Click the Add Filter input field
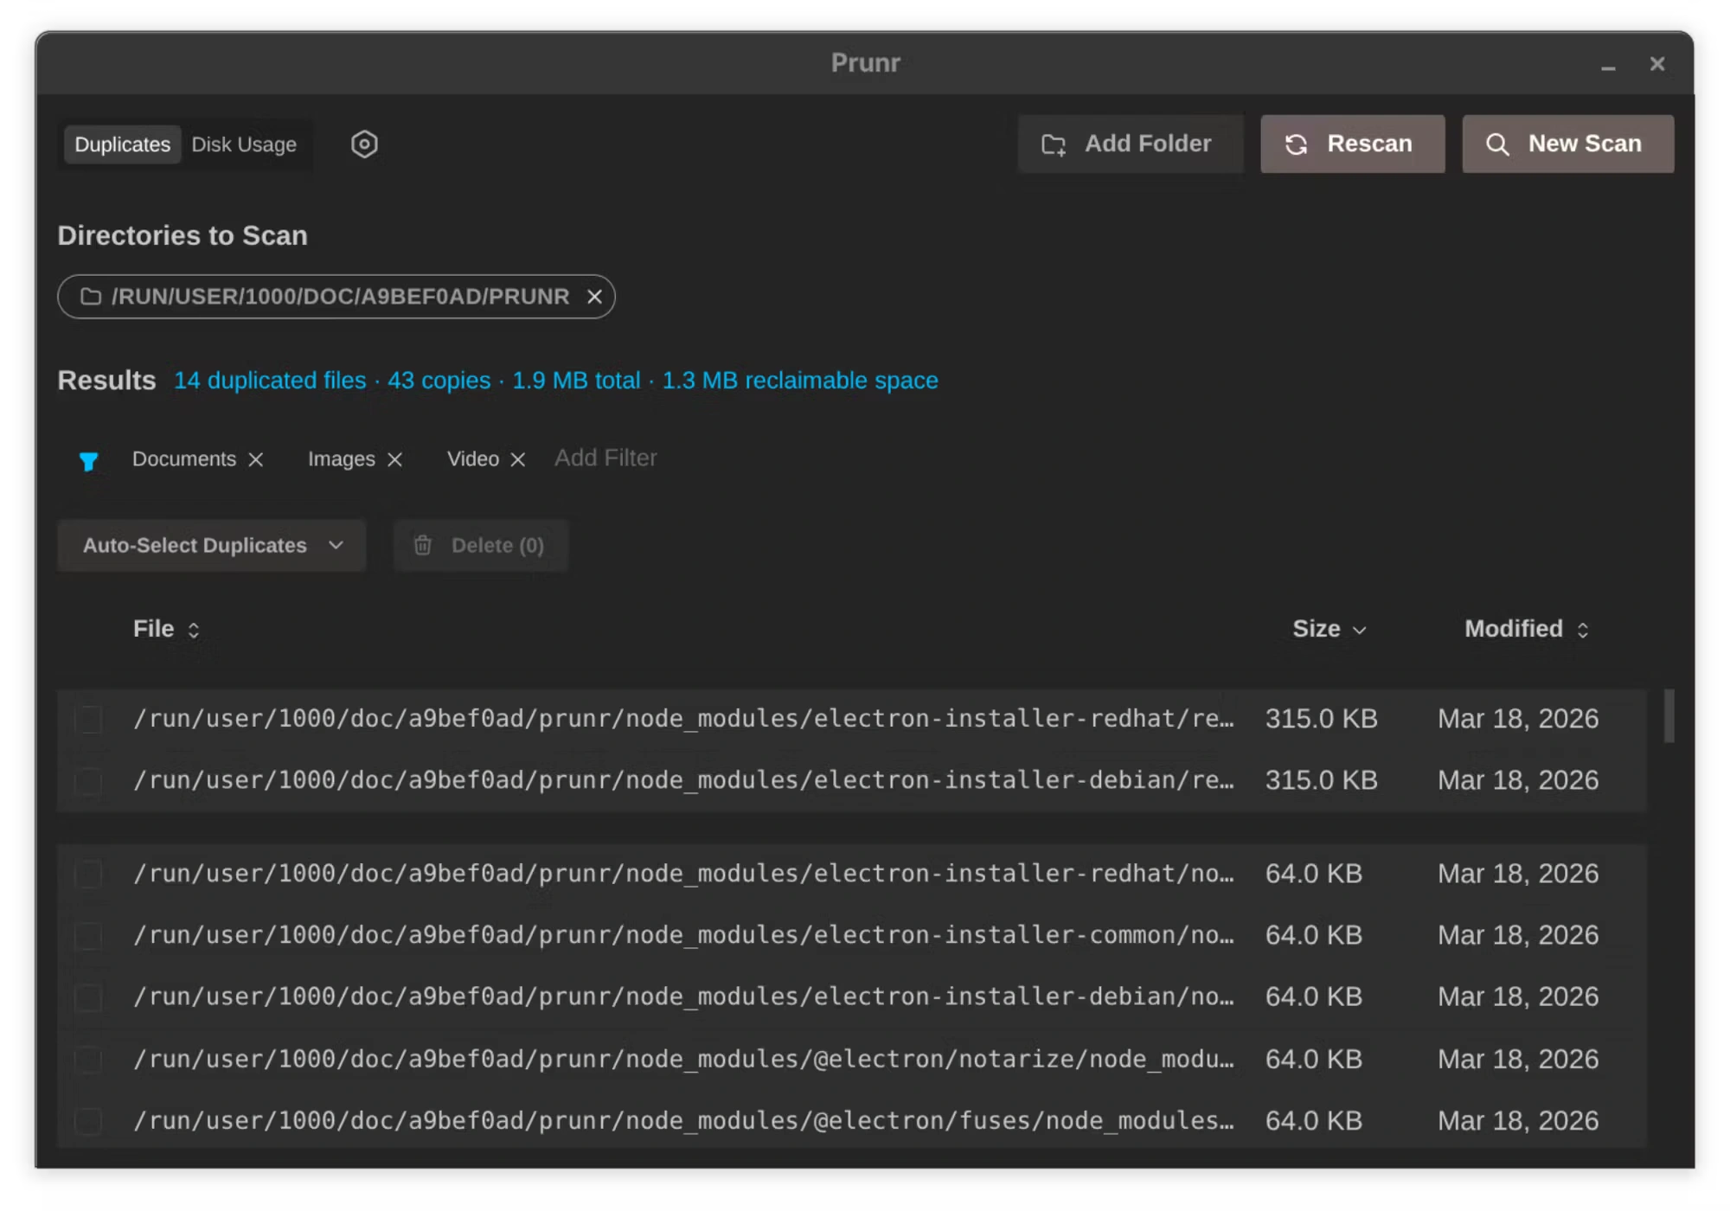Image resolution: width=1730 pixels, height=1211 pixels. [605, 458]
